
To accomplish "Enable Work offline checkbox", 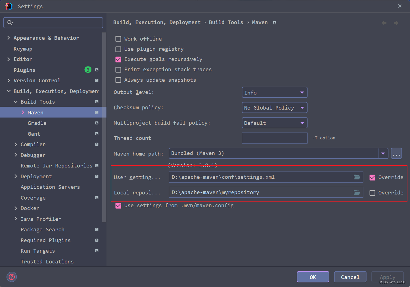I will click(118, 39).
